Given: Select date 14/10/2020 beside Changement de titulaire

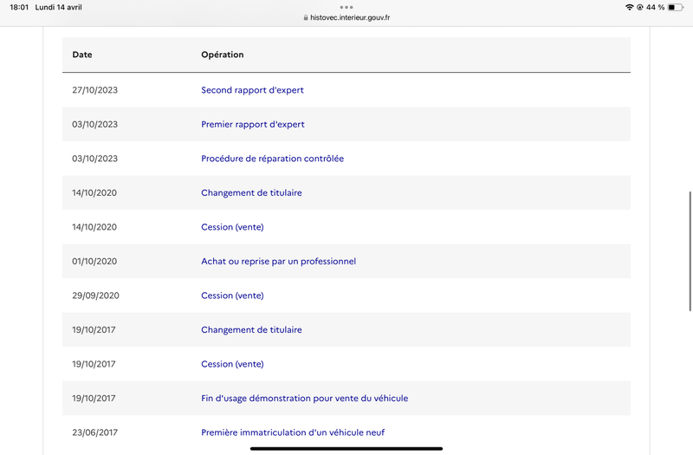Looking at the screenshot, I should [x=94, y=192].
